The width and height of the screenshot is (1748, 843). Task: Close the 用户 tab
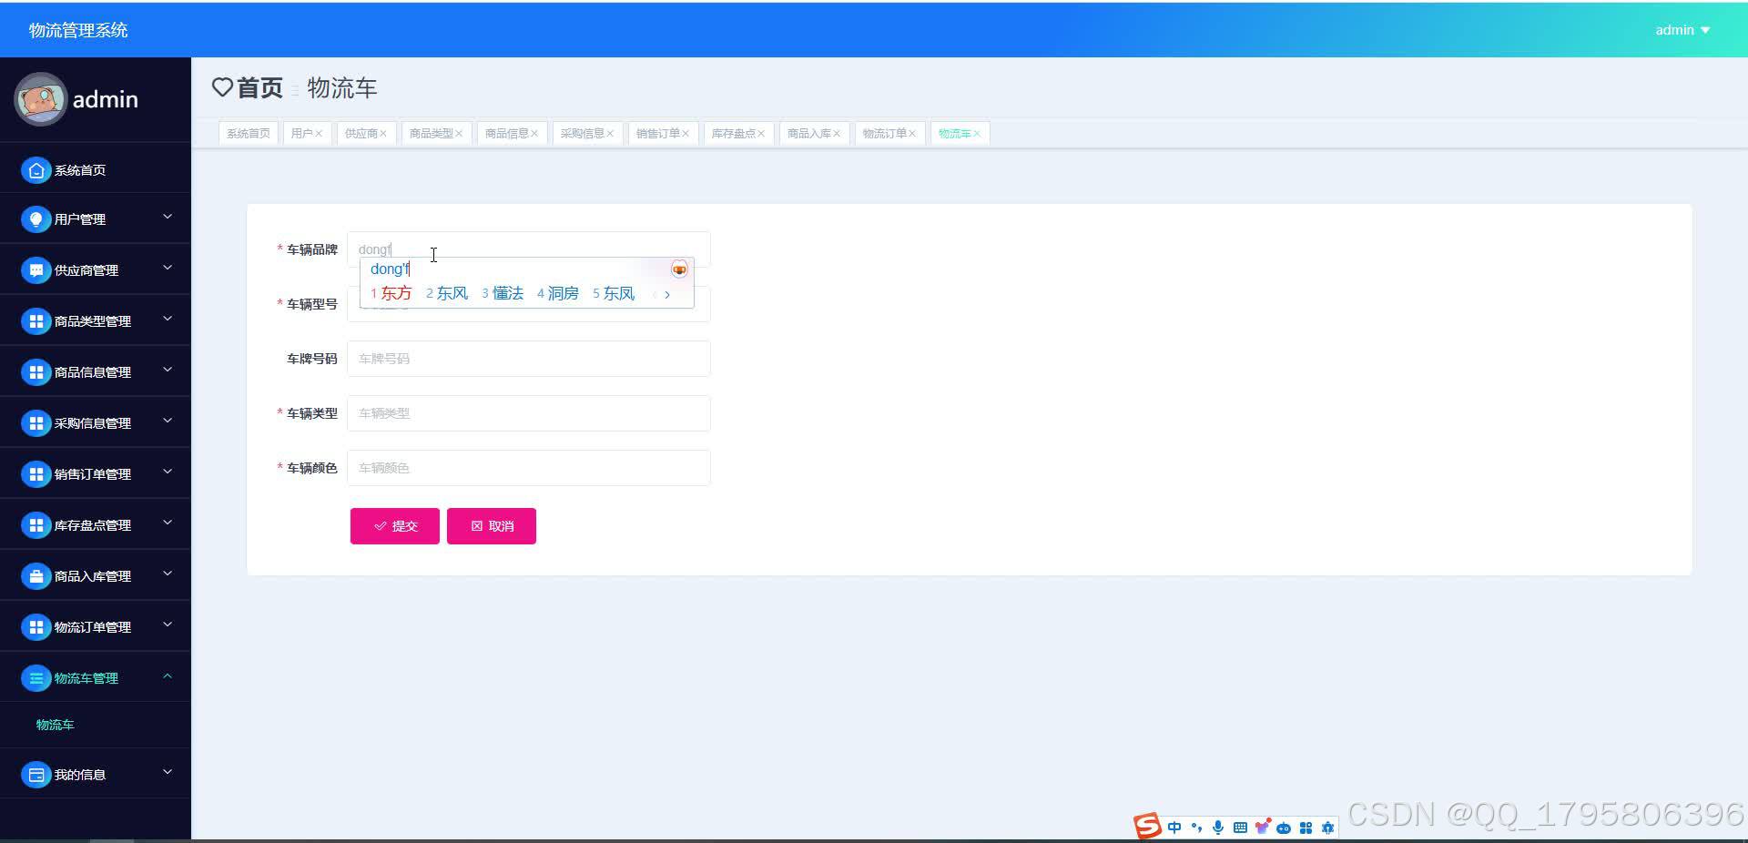click(319, 134)
